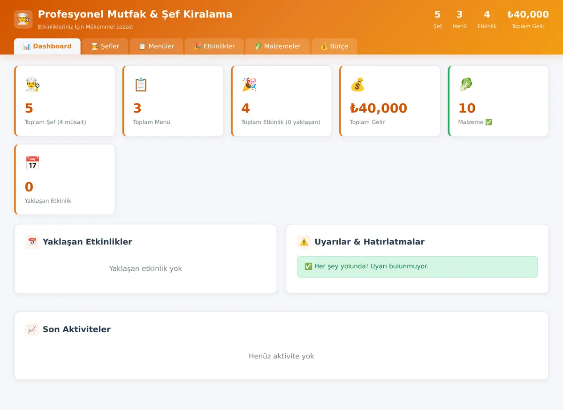The width and height of the screenshot is (563, 410).
Task: Open the Menüler tab
Action: tap(156, 46)
